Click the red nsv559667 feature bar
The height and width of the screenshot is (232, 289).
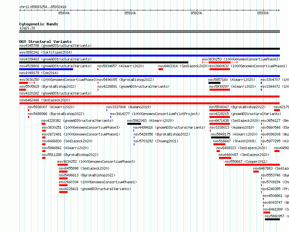[252, 165]
